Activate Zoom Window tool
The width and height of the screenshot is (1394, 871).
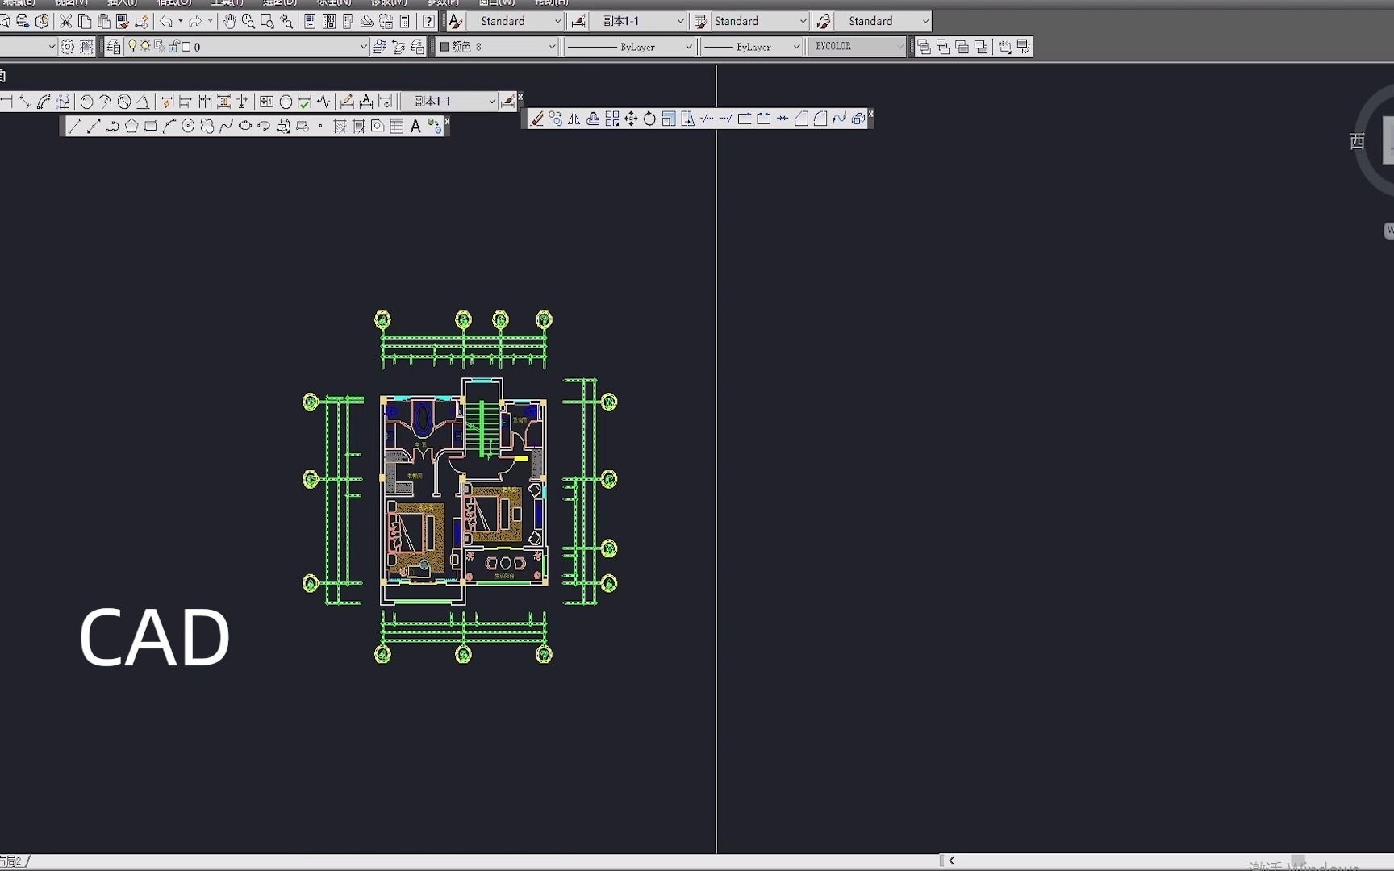point(267,22)
